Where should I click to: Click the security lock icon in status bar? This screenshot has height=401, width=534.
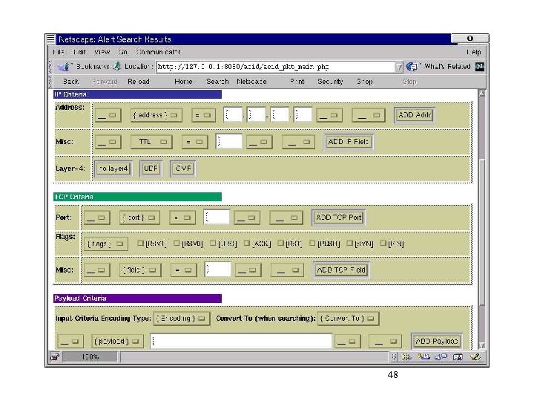click(55, 357)
